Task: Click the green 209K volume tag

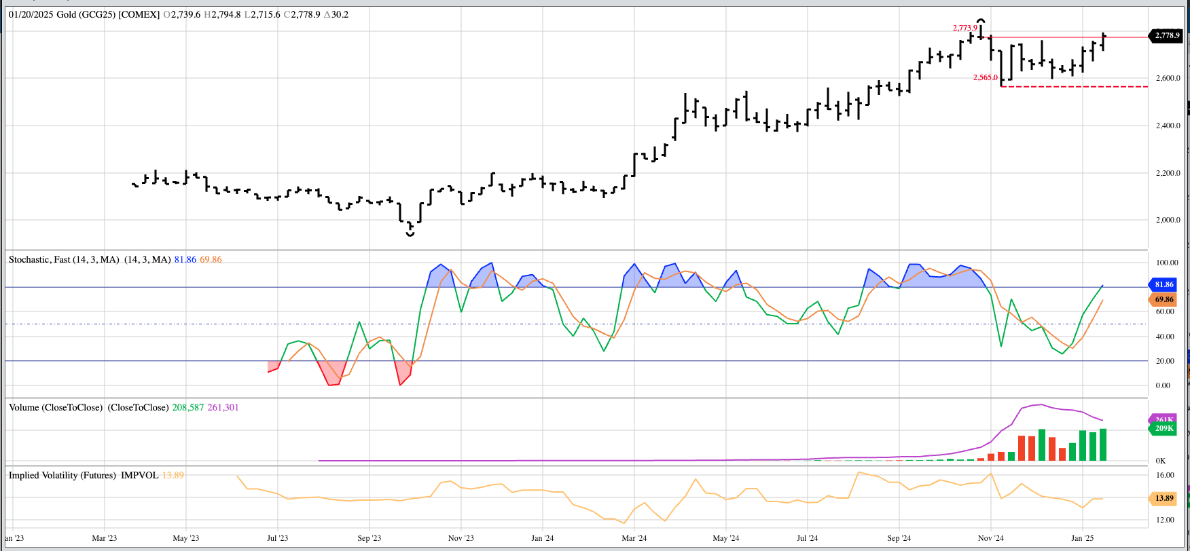Action: pyautogui.click(x=1164, y=429)
